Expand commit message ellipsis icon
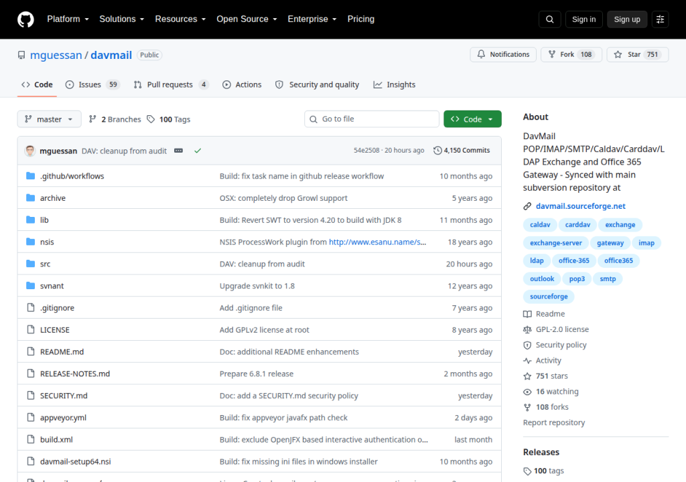 [178, 151]
